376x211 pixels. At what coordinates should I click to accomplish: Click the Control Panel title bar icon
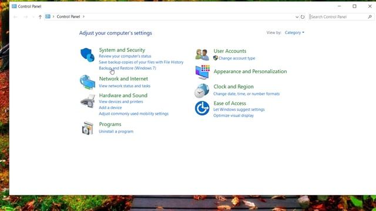[14, 6]
